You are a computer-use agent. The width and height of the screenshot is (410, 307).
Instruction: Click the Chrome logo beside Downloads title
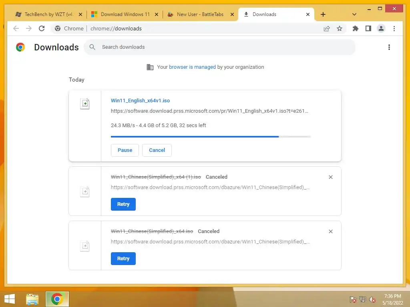pyautogui.click(x=20, y=47)
